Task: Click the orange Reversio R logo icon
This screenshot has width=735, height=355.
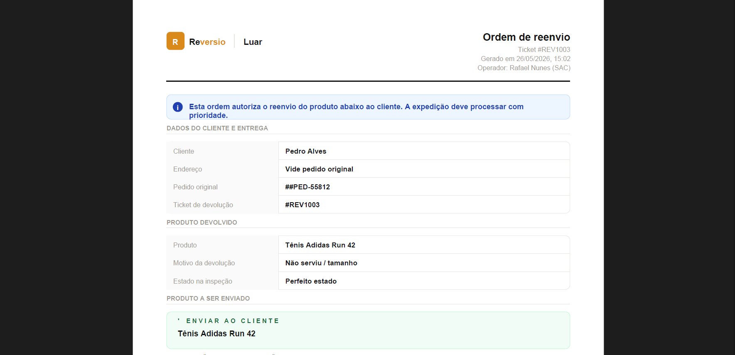Action: point(175,41)
